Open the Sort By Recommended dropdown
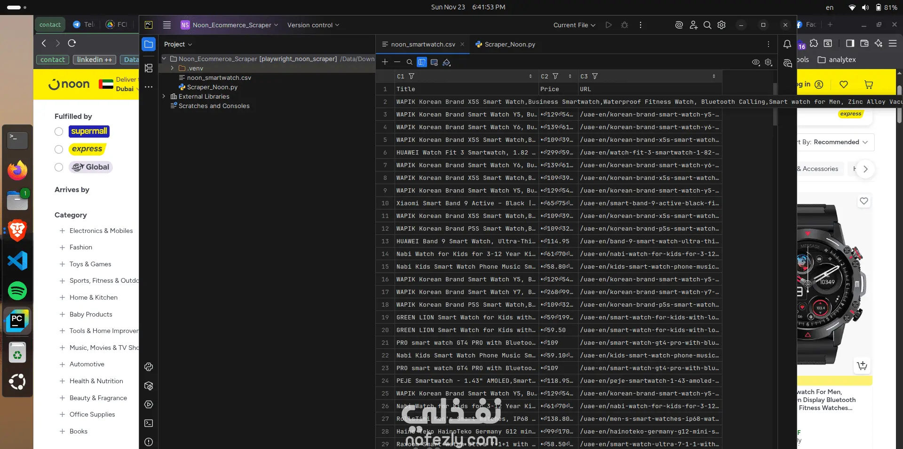This screenshot has width=903, height=449. point(836,142)
